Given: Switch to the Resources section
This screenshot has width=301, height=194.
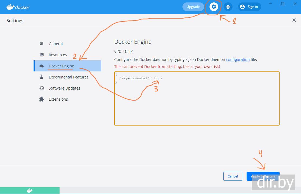Looking at the screenshot, I should (58, 55).
